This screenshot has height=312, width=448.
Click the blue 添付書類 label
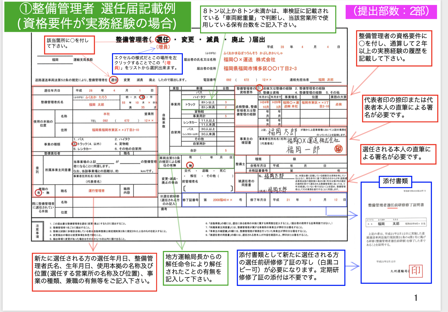[x=395, y=182]
